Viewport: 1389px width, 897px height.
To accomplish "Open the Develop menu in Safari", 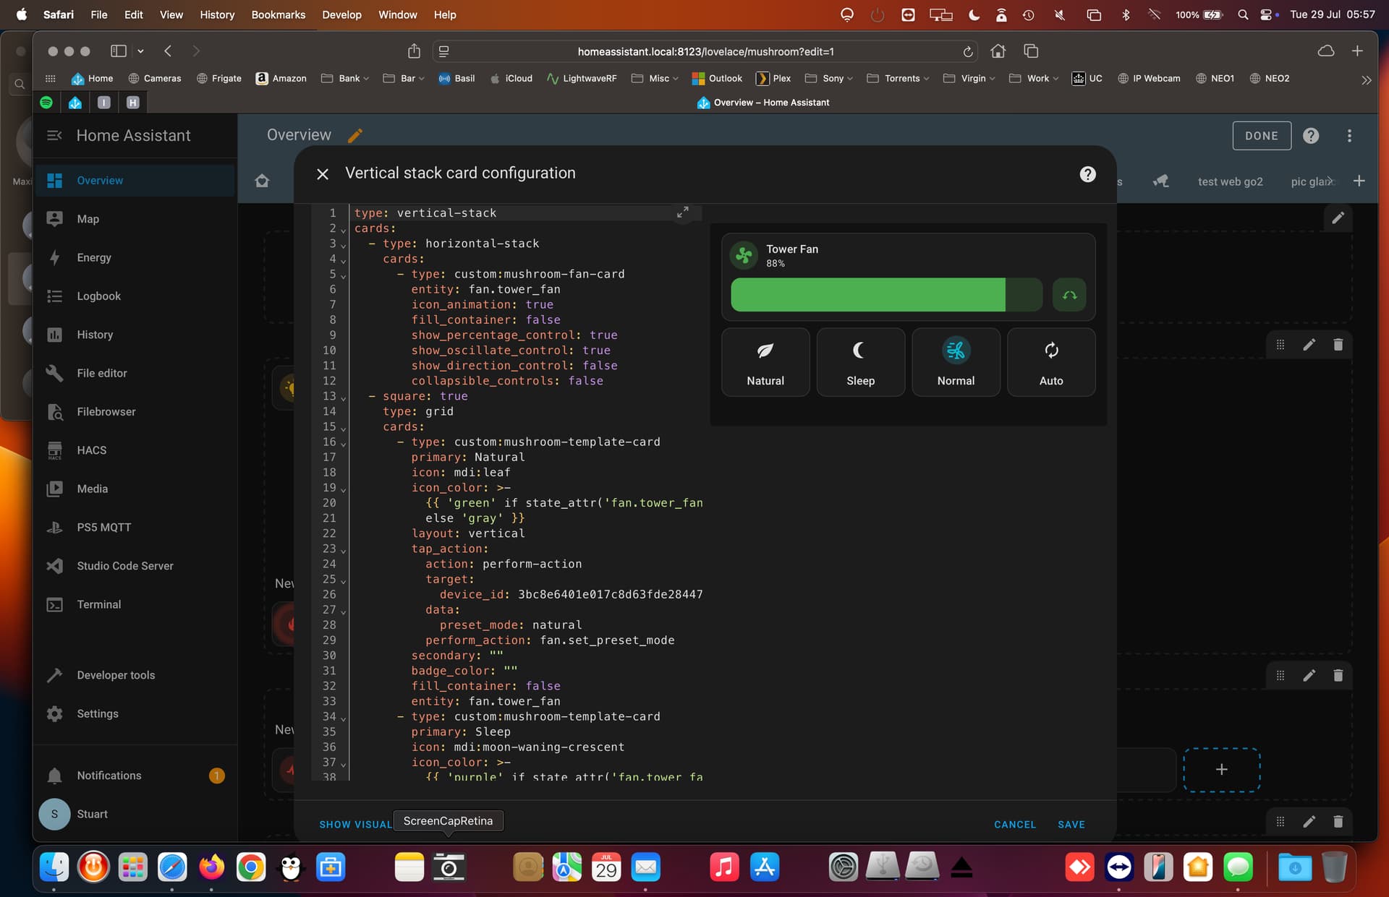I will (x=342, y=14).
